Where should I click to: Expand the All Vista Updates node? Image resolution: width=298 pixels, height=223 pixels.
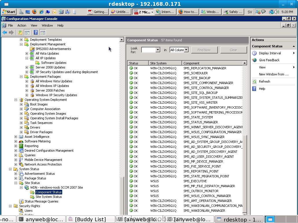[x=27, y=53]
